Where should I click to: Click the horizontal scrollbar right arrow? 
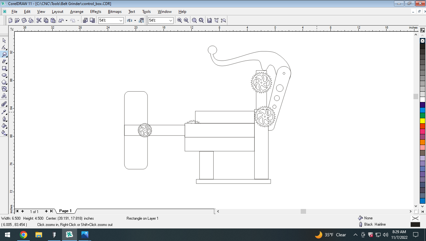(x=410, y=211)
